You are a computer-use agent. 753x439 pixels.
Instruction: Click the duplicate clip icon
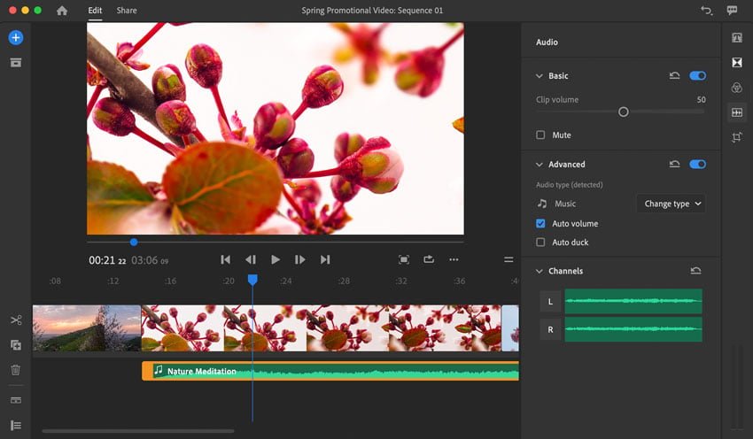click(16, 345)
